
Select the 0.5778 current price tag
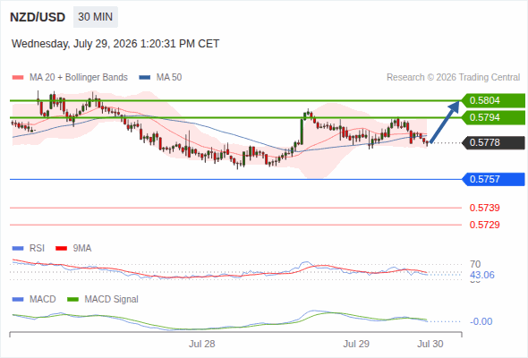pos(492,142)
